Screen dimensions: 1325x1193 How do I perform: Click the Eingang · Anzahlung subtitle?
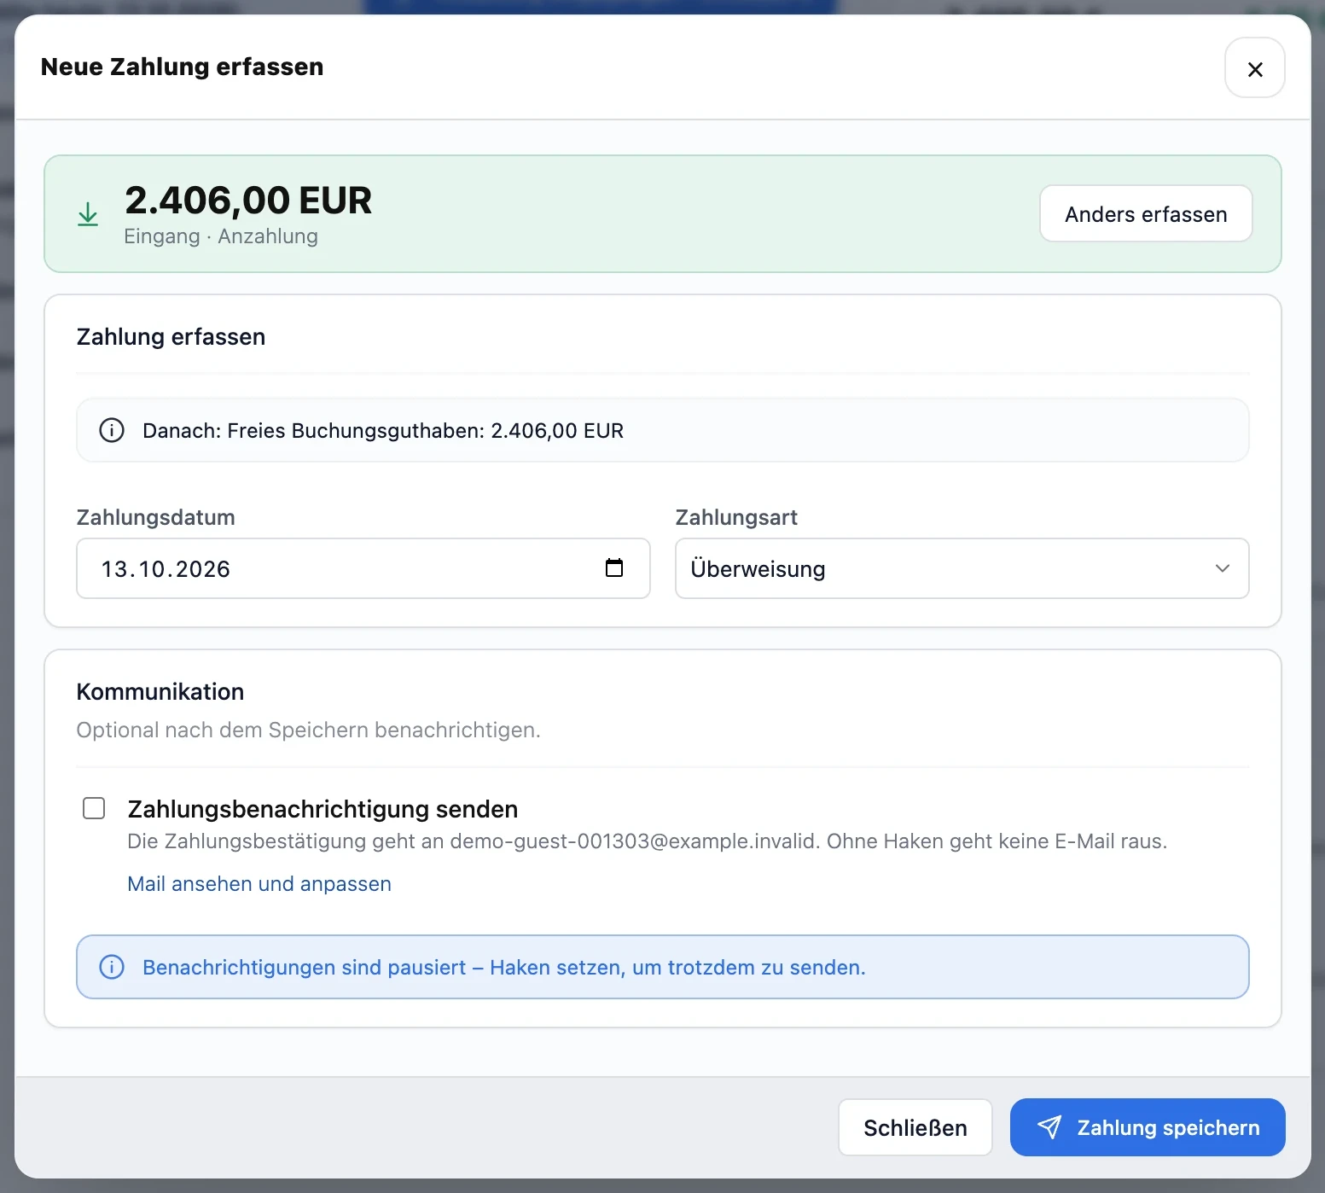click(x=221, y=236)
